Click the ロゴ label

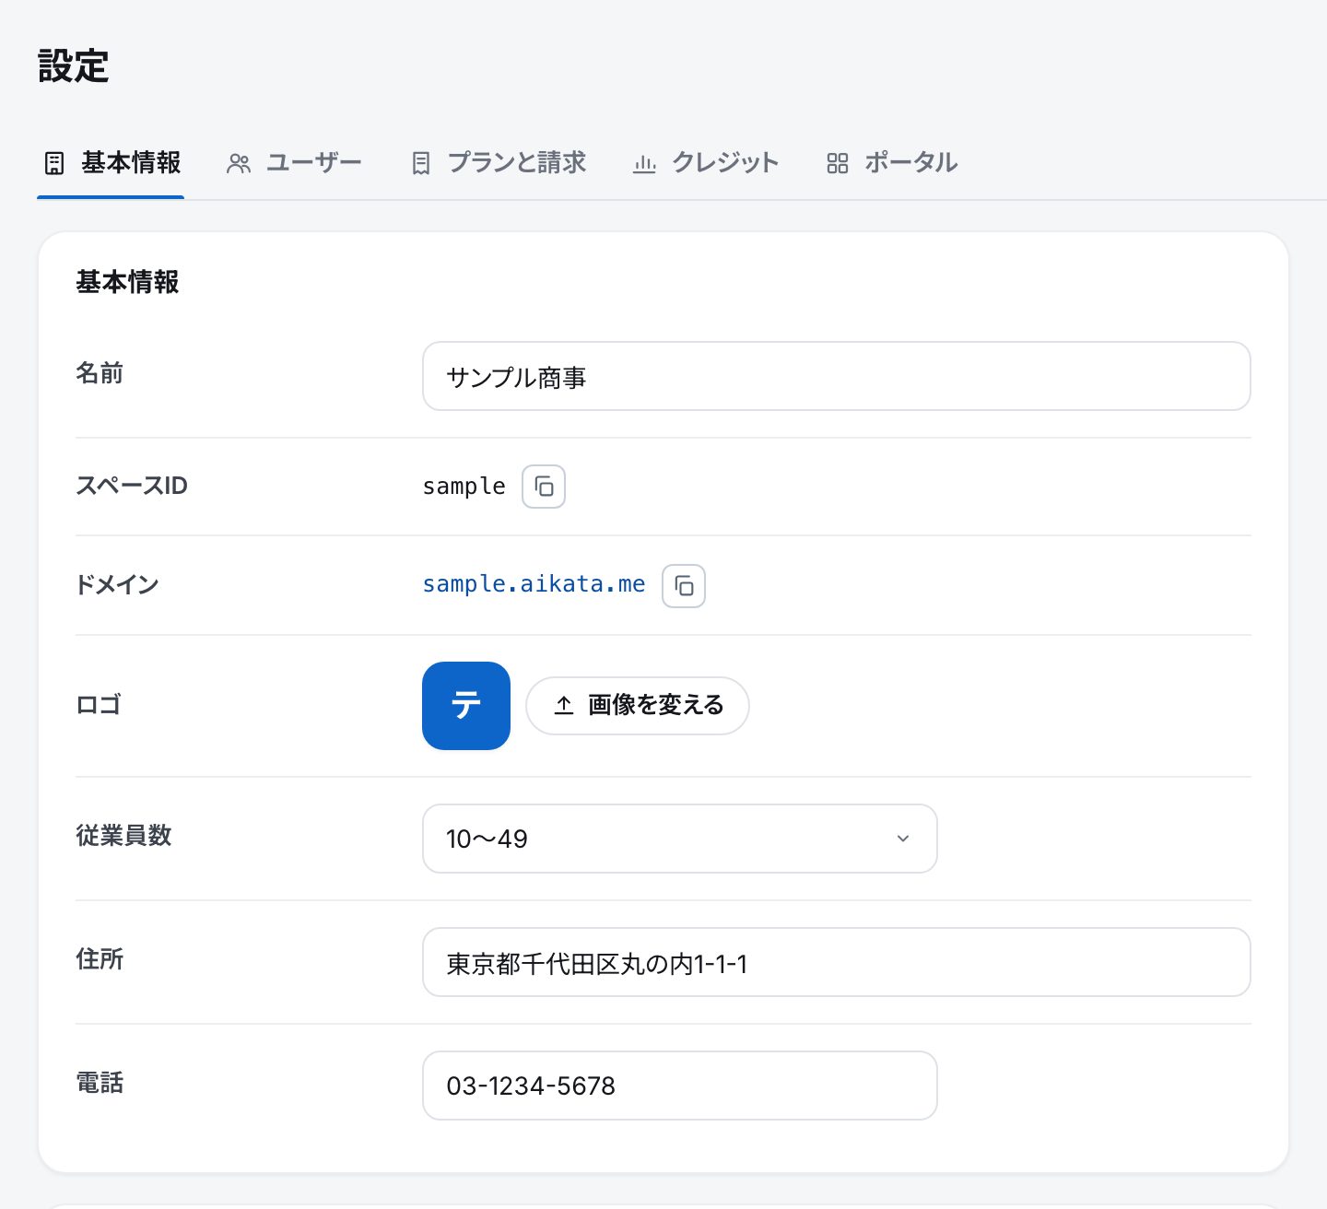coord(99,705)
